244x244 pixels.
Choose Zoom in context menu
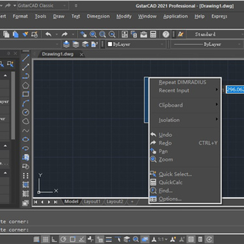pos(185,159)
